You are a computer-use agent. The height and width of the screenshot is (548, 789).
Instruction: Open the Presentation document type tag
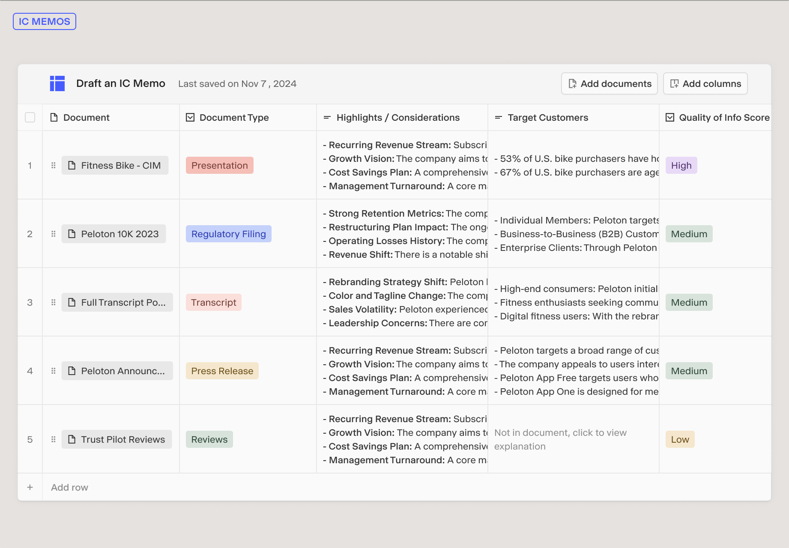[x=219, y=165]
